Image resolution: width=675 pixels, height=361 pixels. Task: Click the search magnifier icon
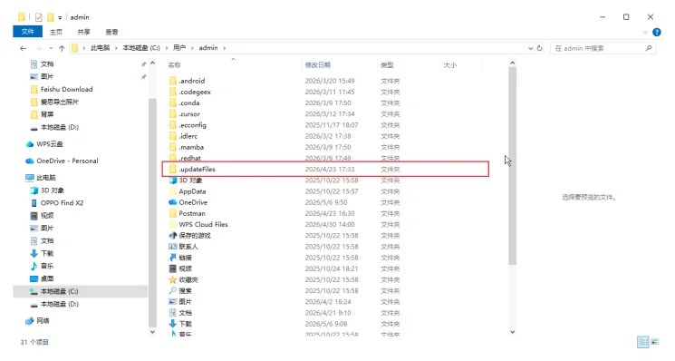point(649,48)
